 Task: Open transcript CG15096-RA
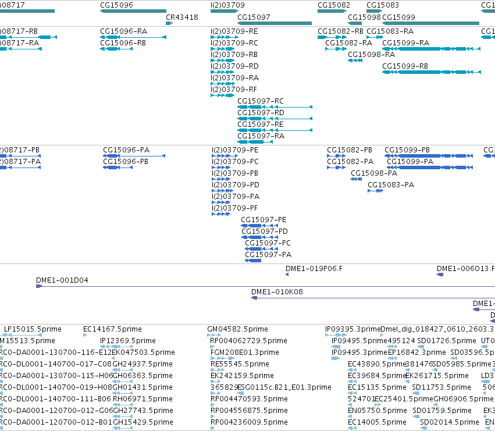[124, 31]
